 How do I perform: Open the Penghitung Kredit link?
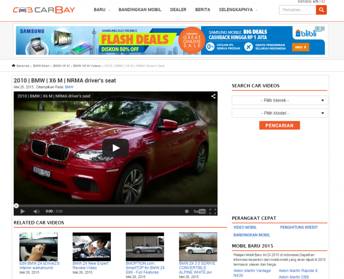pos(299,227)
